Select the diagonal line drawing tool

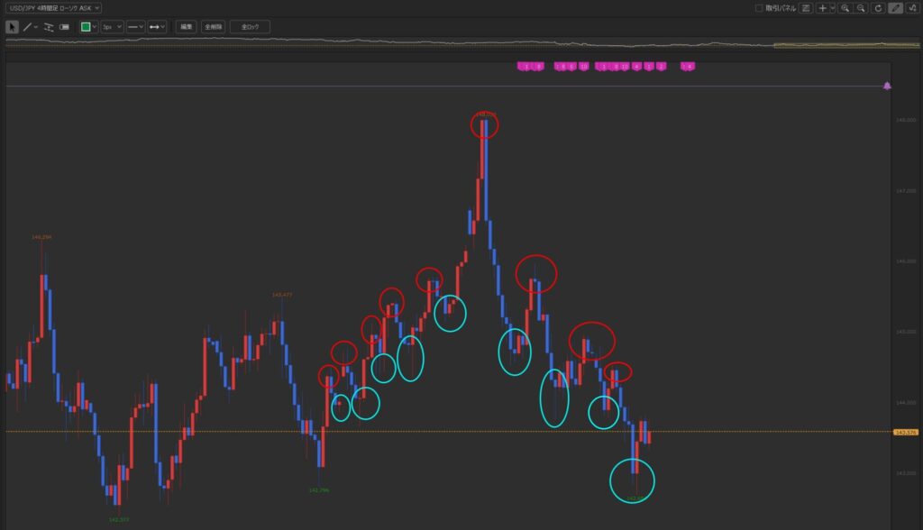click(x=27, y=27)
